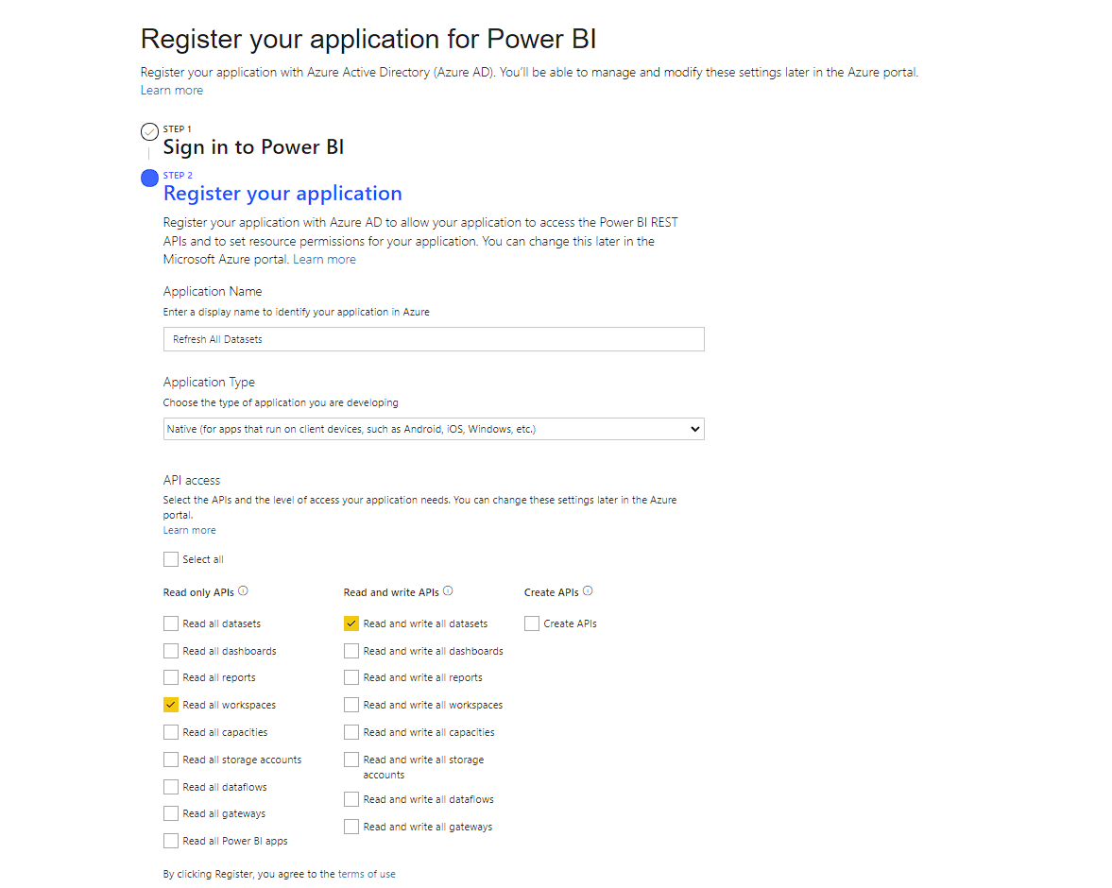This screenshot has width=1112, height=888.
Task: Enable Read all gateways
Action: click(x=170, y=813)
